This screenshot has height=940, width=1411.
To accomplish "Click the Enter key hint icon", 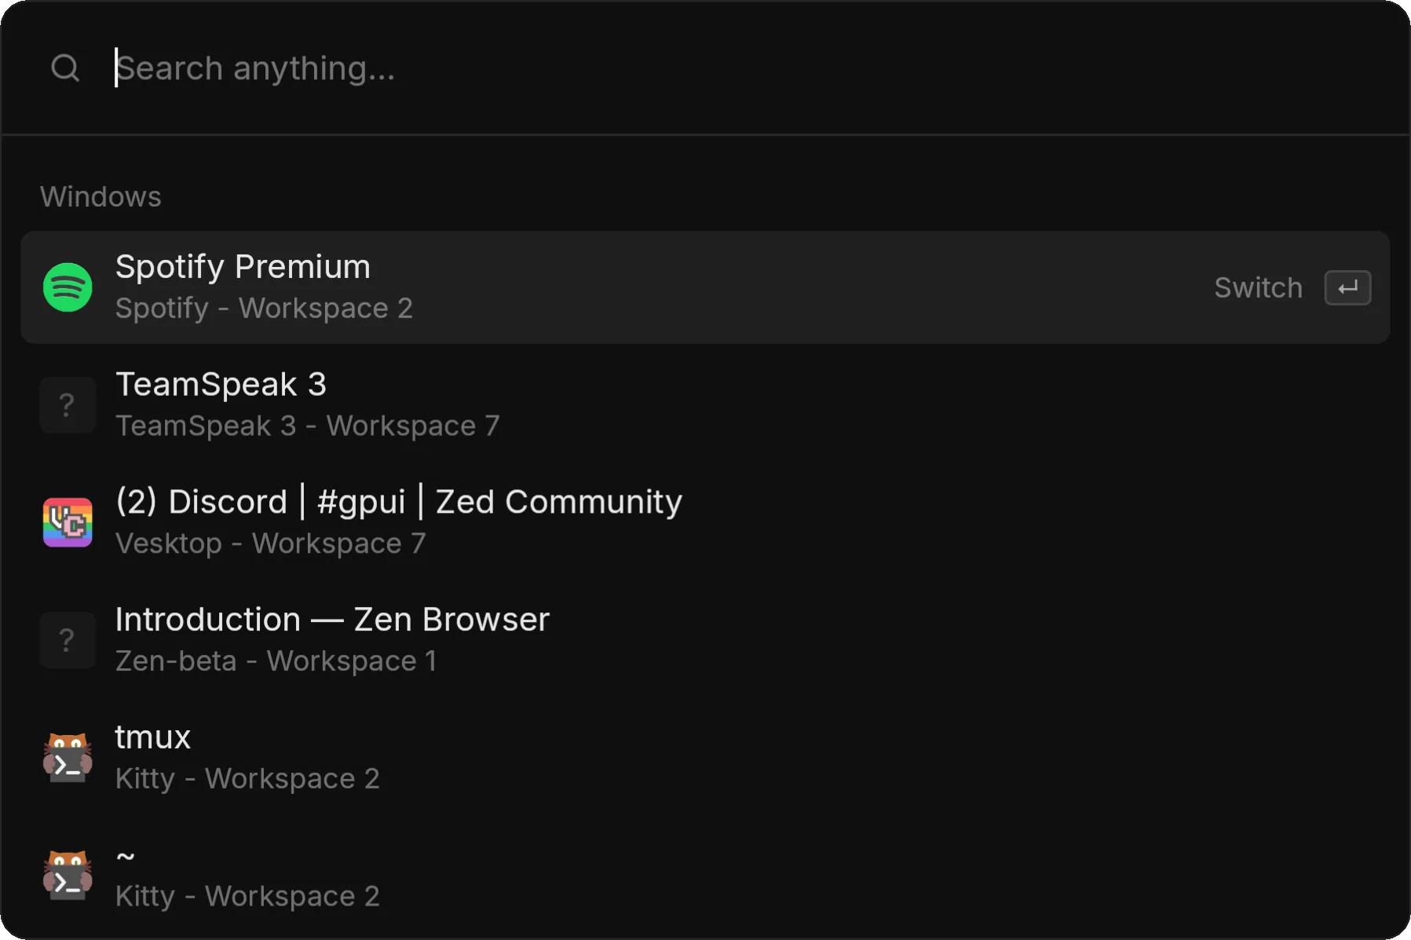I will (x=1347, y=287).
